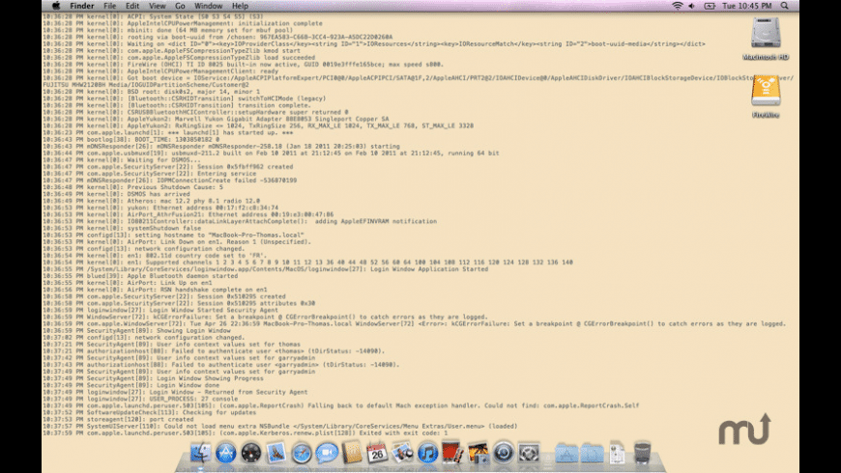841x473 pixels.
Task: Click 'AirPort: Link Up on en1' line
Action: (127, 283)
